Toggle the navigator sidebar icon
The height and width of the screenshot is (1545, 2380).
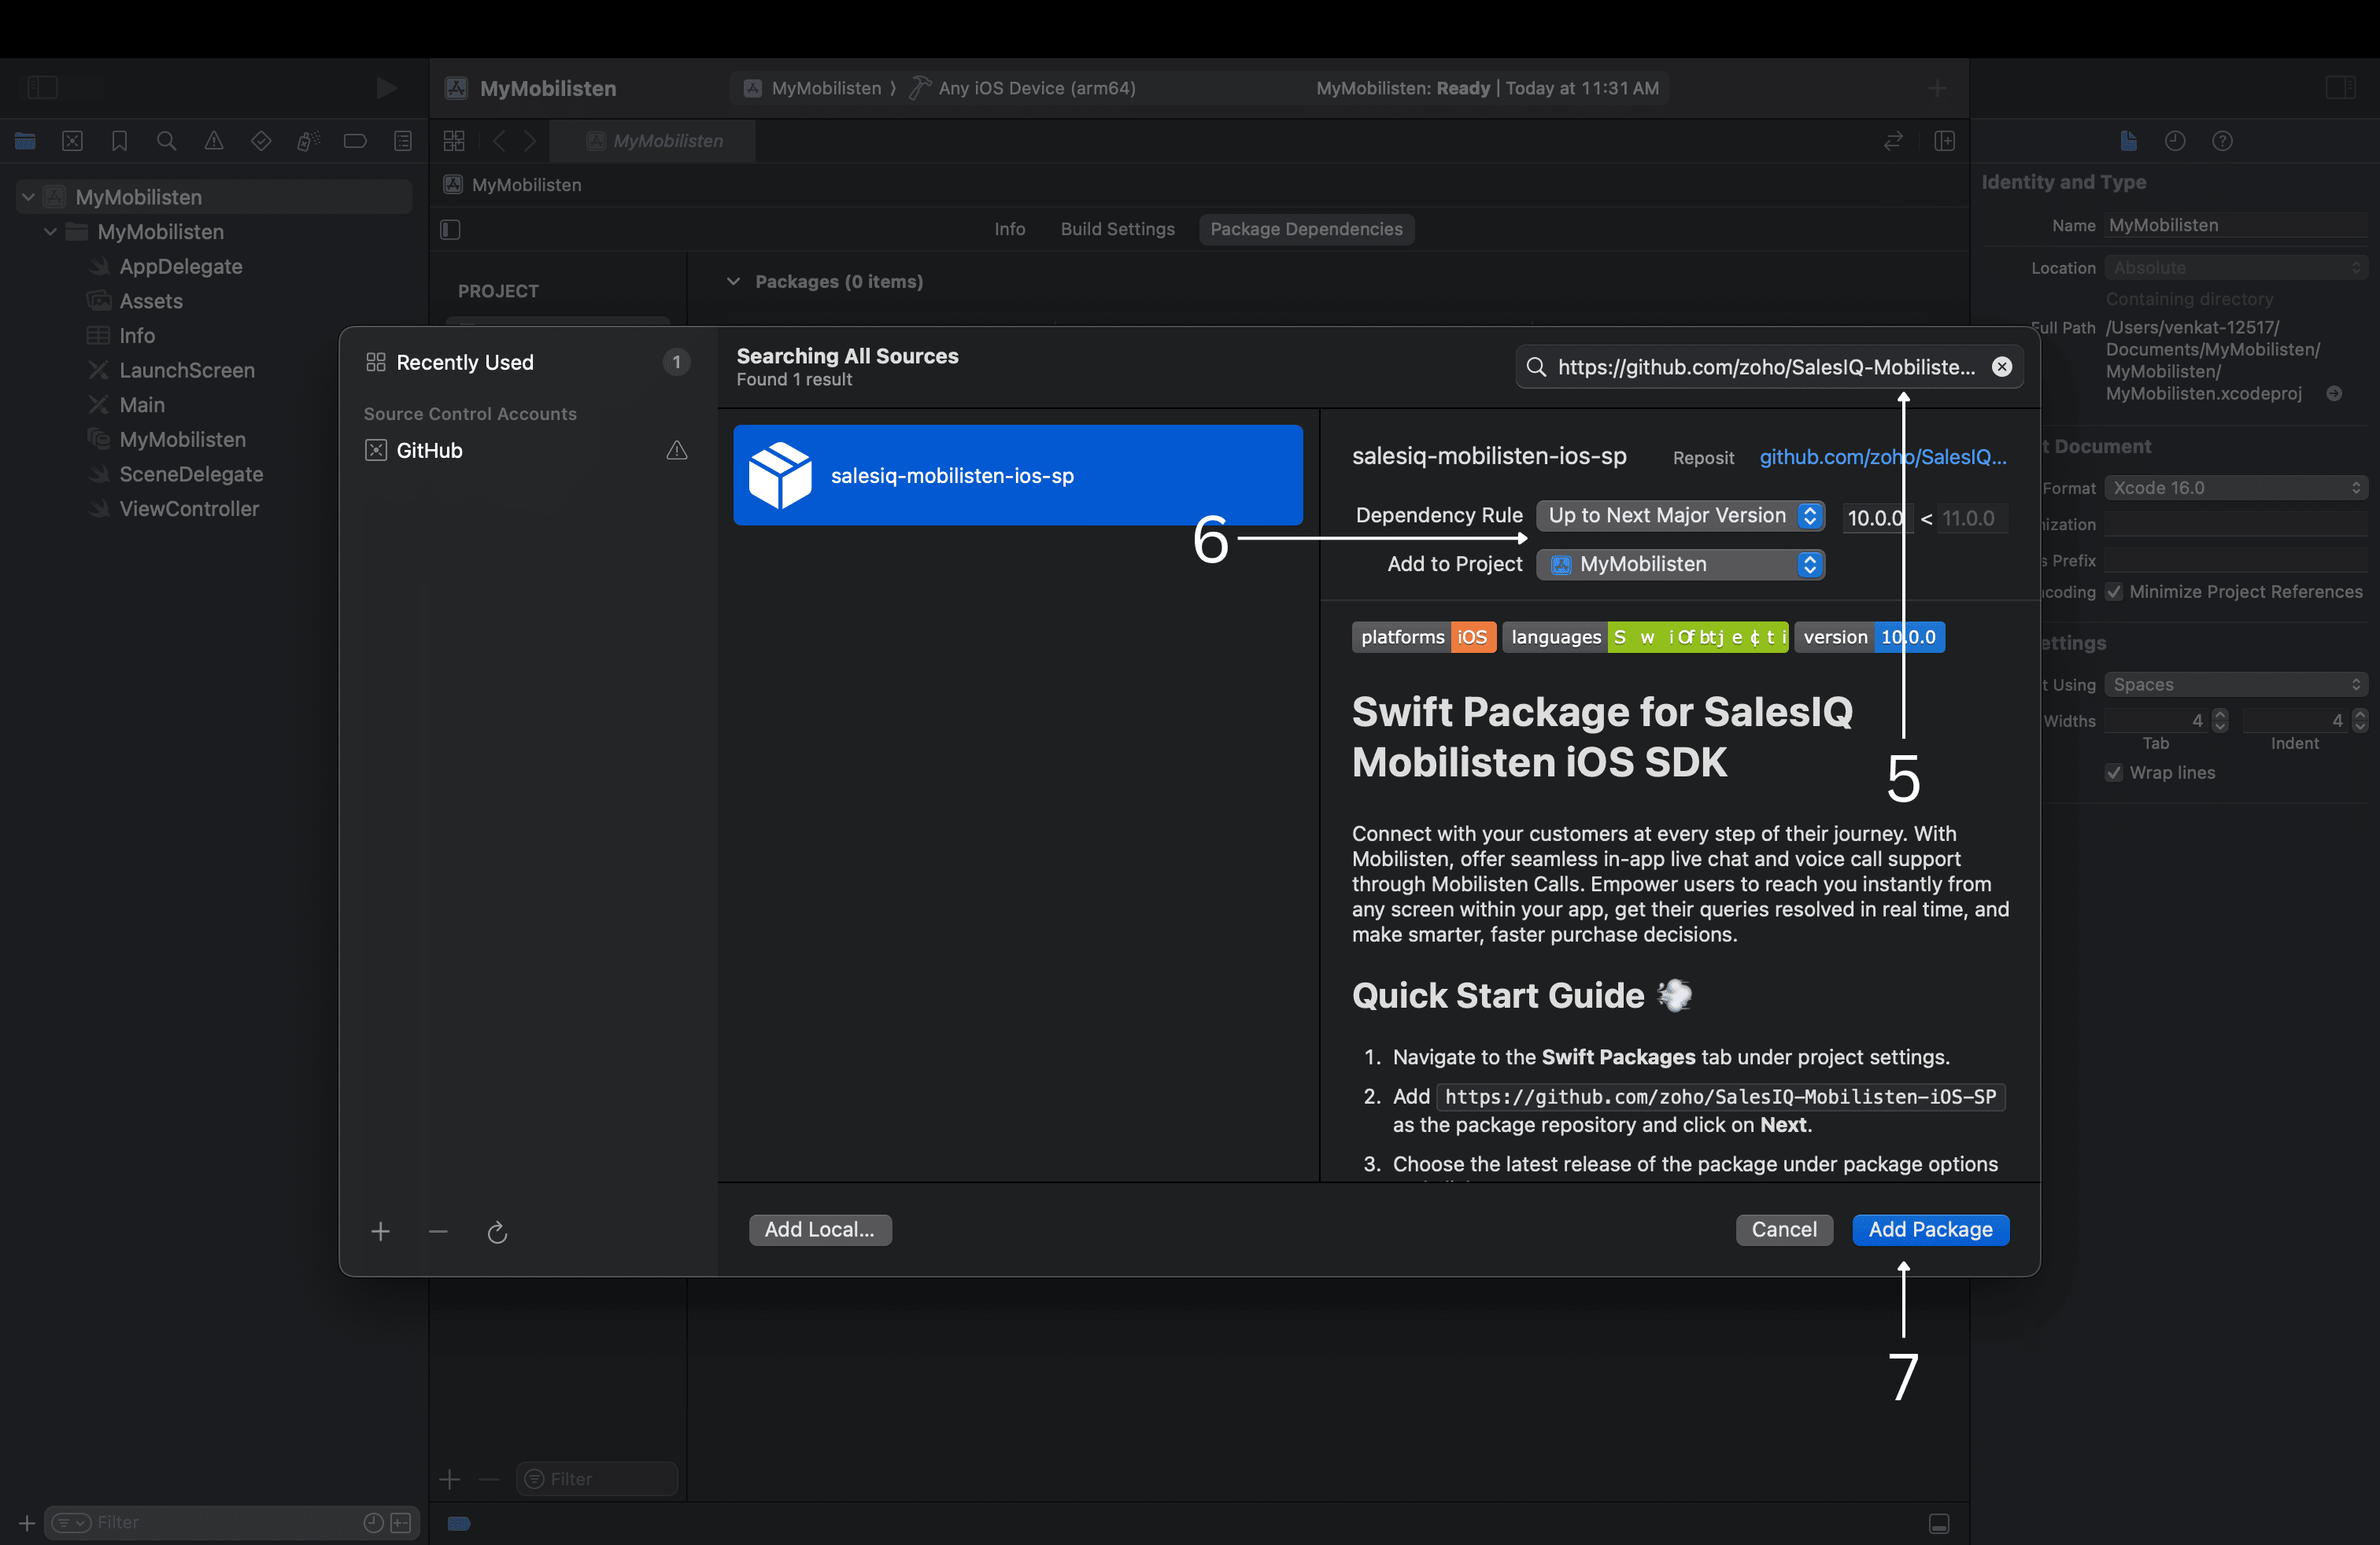(x=42, y=88)
